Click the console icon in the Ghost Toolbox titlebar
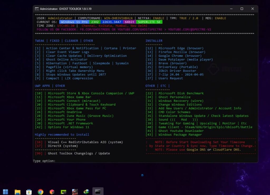Image resolution: width=270 pixels, height=195 pixels. (37, 9)
